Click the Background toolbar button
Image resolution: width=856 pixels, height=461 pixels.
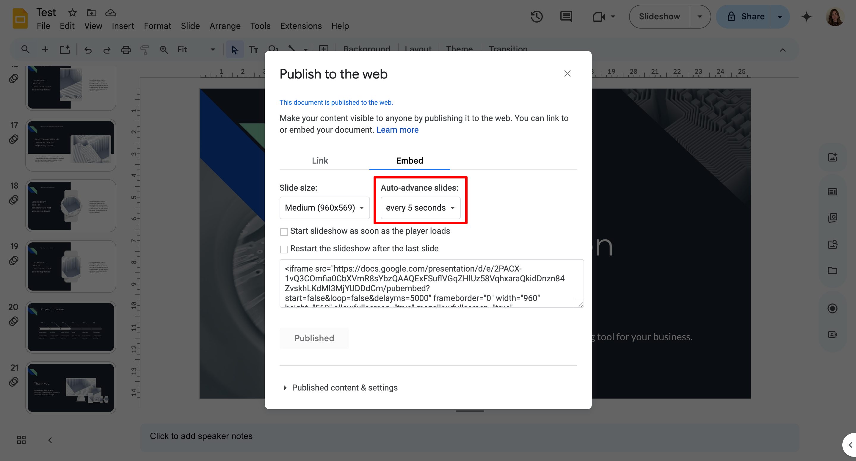pyautogui.click(x=366, y=49)
